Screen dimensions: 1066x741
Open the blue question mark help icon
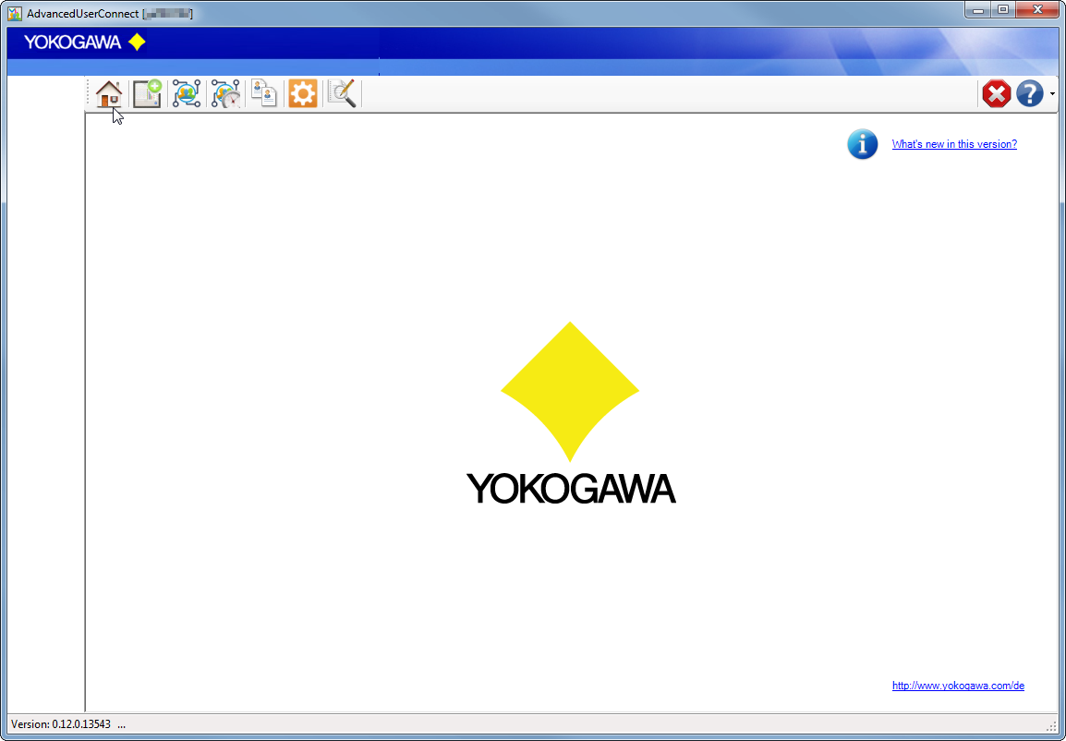[1029, 94]
